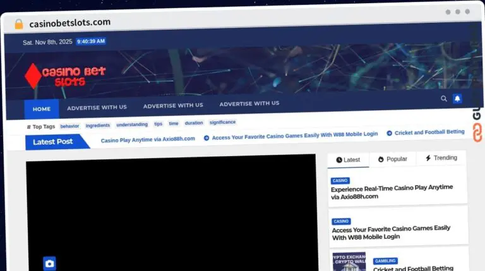Image resolution: width=485 pixels, height=271 pixels.
Task: Switch to the Popular tab
Action: [x=393, y=159]
